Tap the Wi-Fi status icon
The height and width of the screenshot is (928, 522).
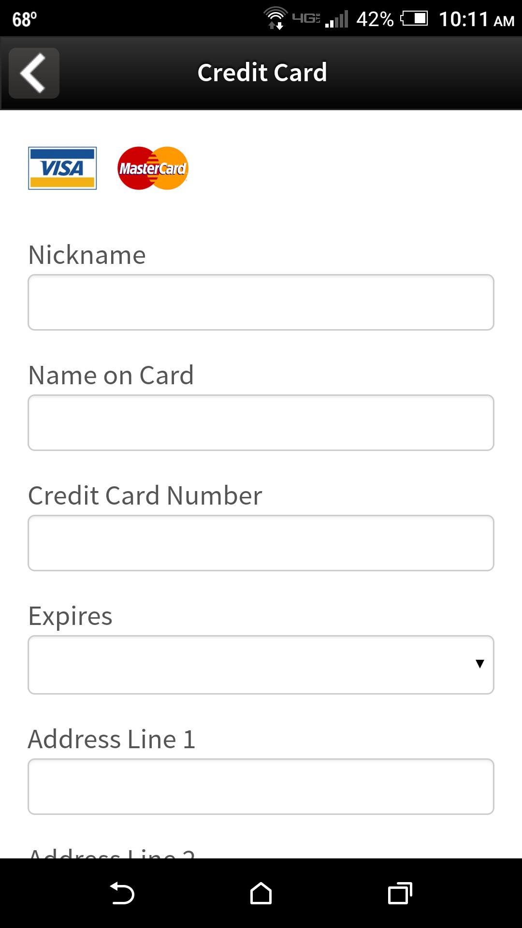tap(275, 18)
